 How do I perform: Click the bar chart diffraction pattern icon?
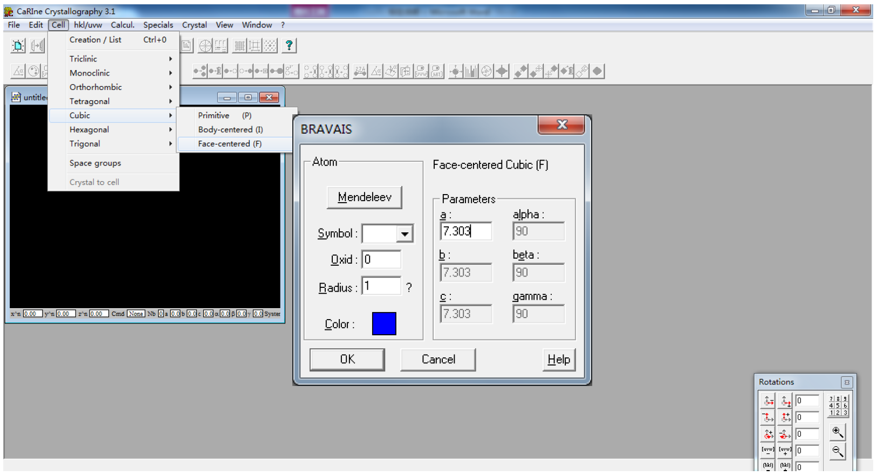(471, 71)
